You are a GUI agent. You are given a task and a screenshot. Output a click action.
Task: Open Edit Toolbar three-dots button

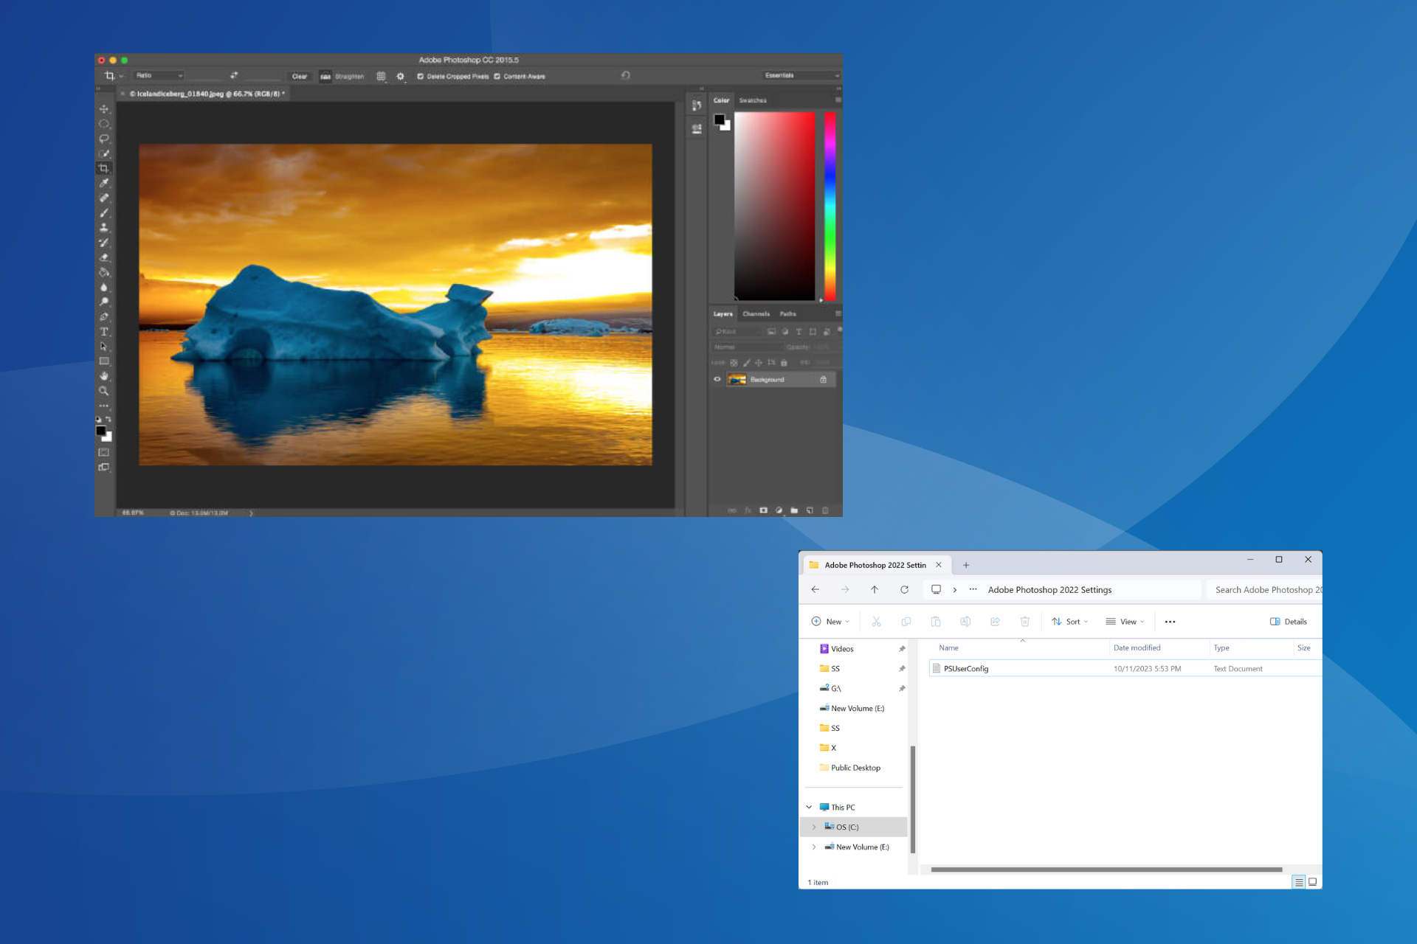point(104,406)
